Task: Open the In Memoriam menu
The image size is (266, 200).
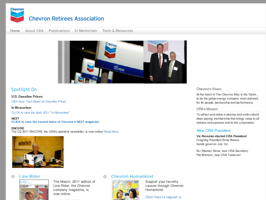Action: [86, 31]
